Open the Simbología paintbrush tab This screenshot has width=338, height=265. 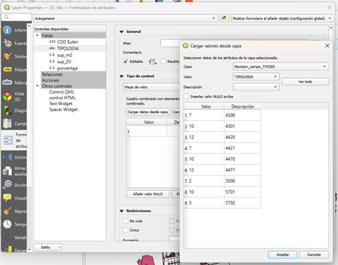[7, 56]
